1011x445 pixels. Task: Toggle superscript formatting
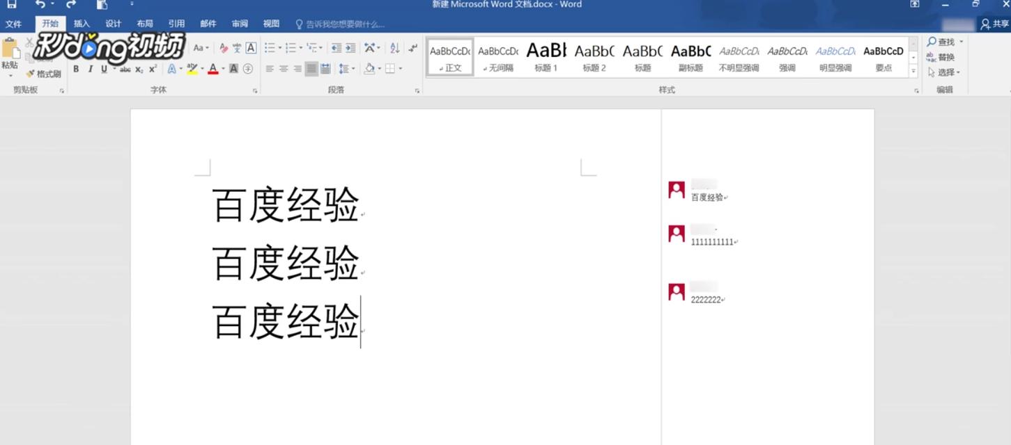point(153,69)
